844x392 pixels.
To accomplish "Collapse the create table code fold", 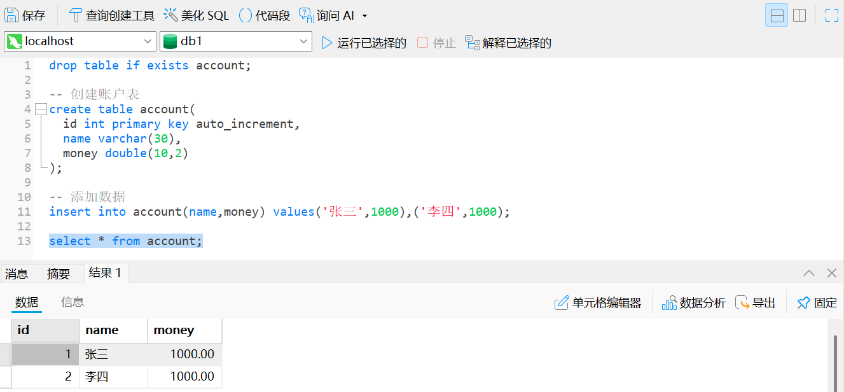I will click(x=41, y=109).
